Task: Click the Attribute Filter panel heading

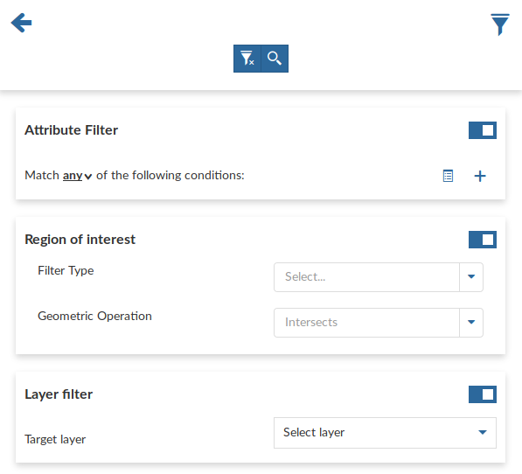Action: pyautogui.click(x=71, y=130)
